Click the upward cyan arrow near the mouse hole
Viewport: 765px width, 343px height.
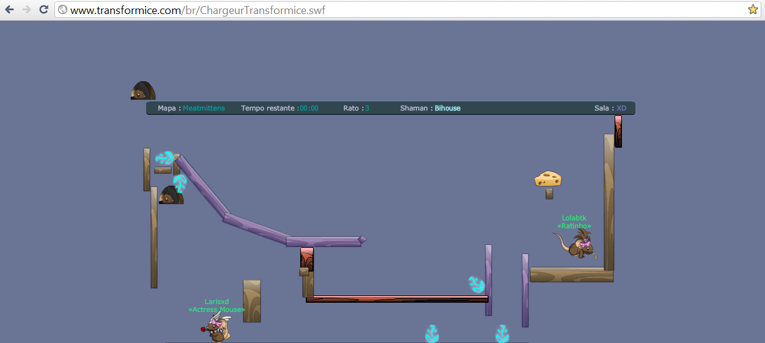(x=180, y=183)
